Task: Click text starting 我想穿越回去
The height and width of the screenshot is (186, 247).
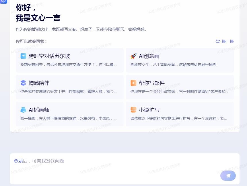Action: coord(68,64)
